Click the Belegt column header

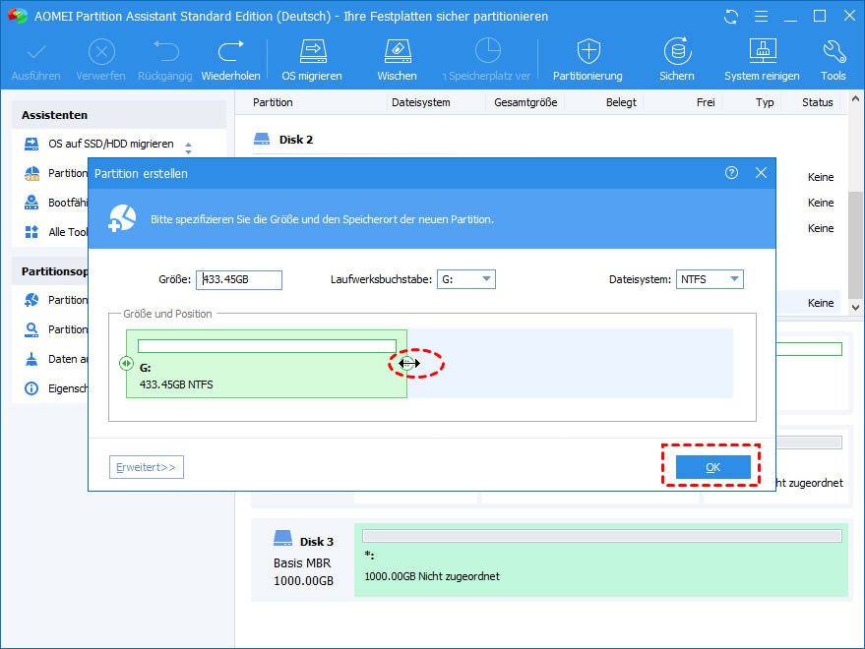pos(621,102)
